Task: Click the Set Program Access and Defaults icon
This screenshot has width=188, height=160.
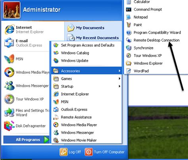Action: 56,45
